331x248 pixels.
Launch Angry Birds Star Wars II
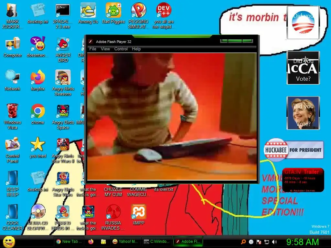63,150
